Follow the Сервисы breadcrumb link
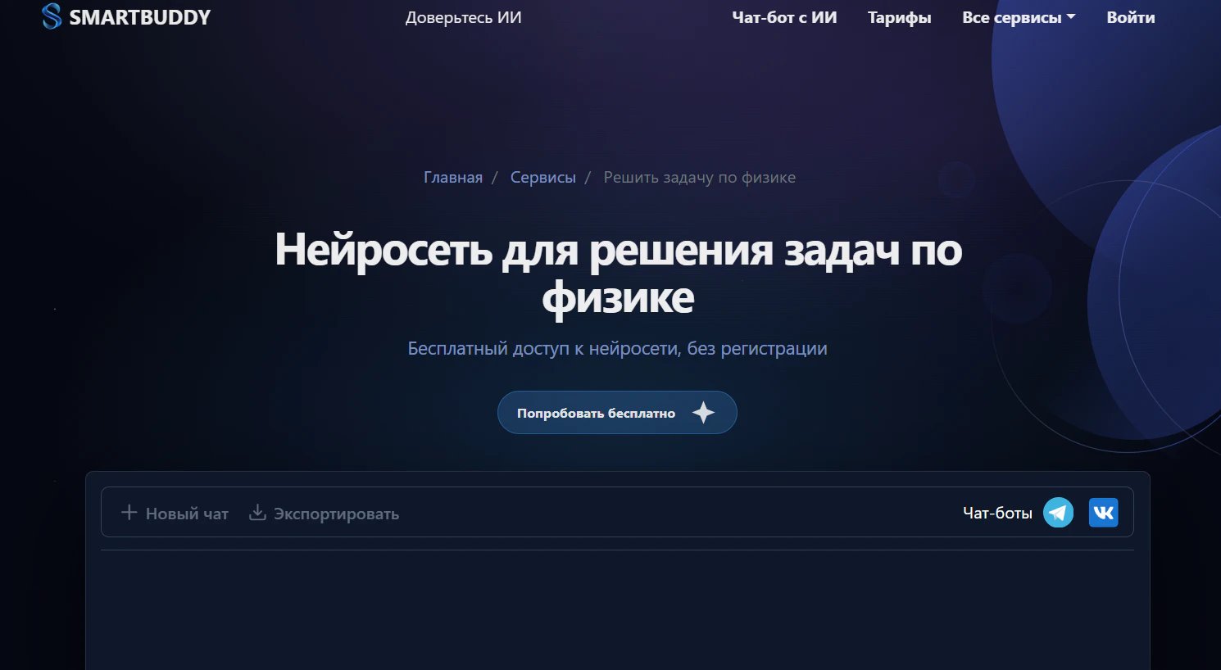The image size is (1221, 670). (543, 178)
